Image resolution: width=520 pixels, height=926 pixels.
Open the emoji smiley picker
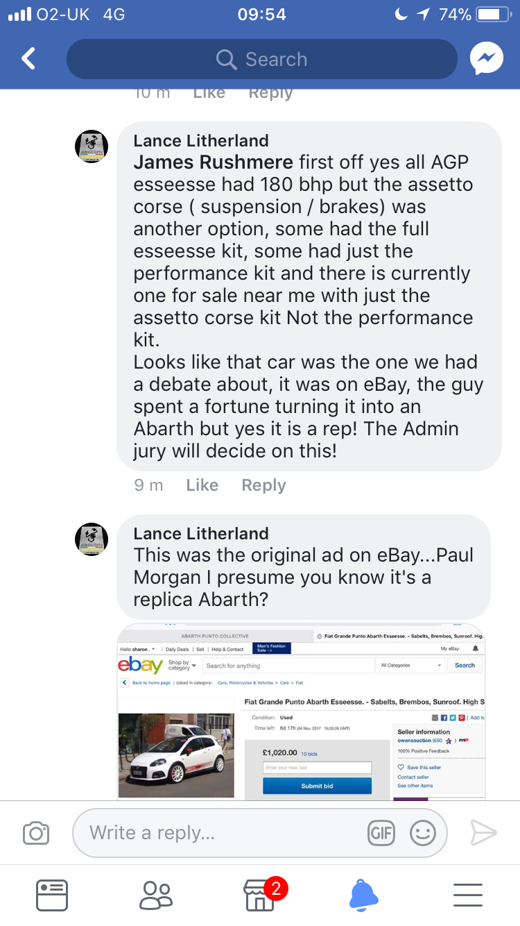[x=423, y=832]
